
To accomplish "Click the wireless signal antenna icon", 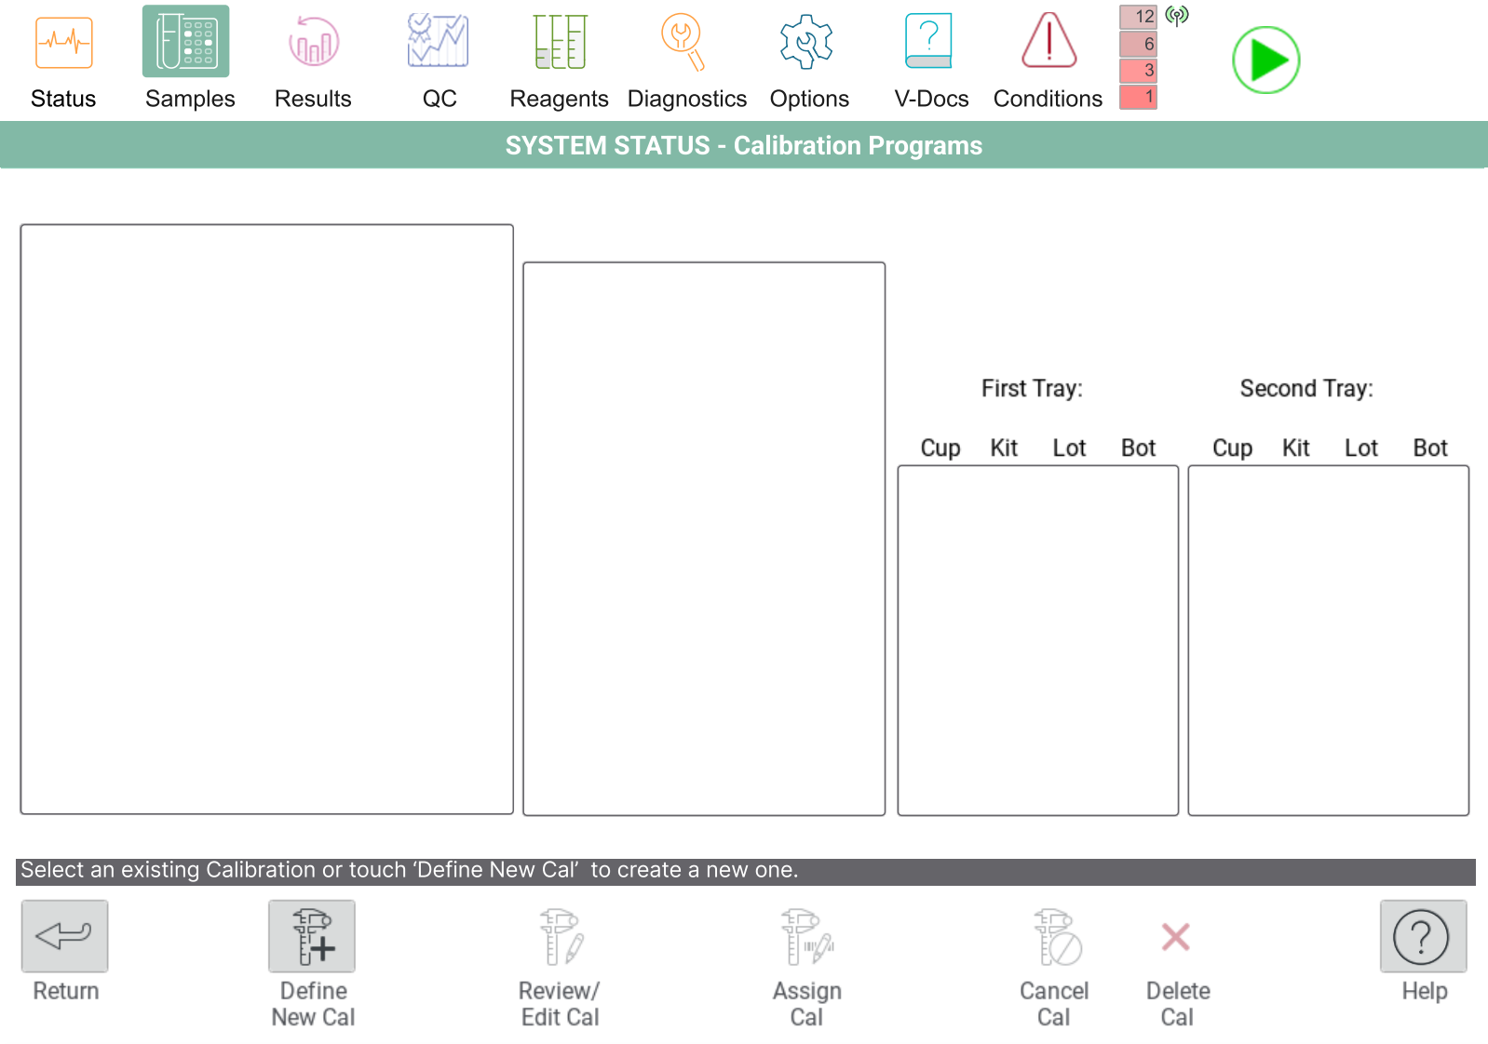I will (x=1177, y=16).
